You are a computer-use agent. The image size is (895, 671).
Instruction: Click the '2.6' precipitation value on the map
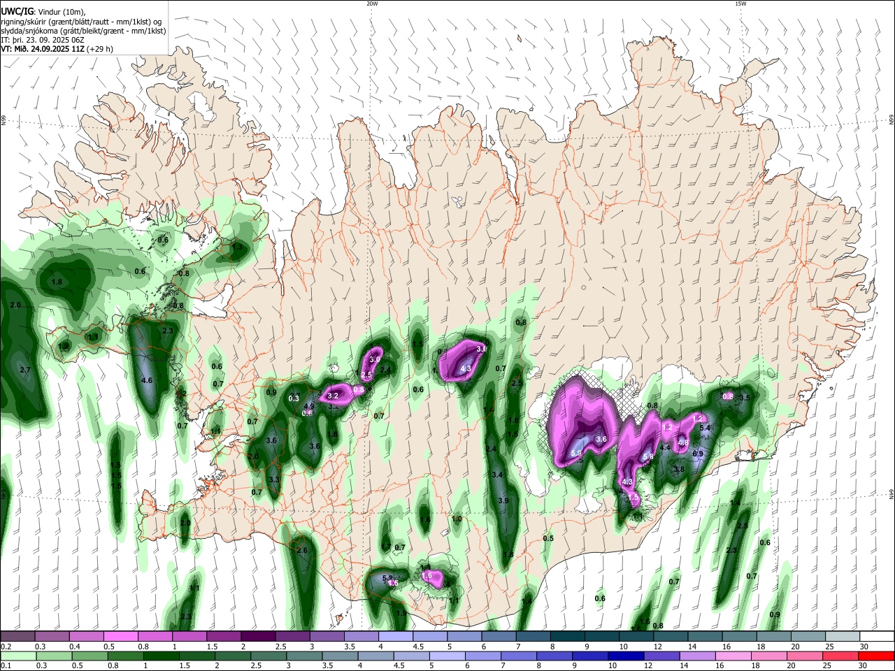(302, 551)
